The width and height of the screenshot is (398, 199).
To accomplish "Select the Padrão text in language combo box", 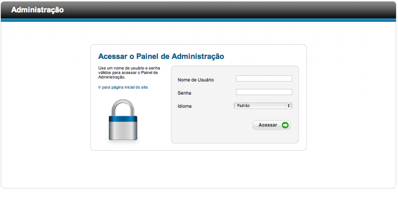I will click(x=243, y=106).
